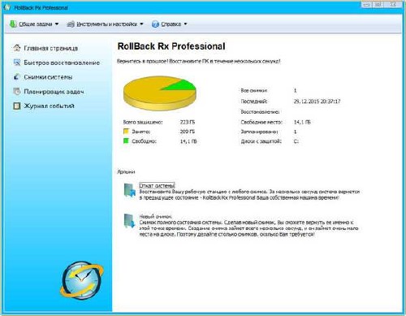Click the home icon beside Главная страница
The height and width of the screenshot is (316, 406).
pyautogui.click(x=17, y=48)
